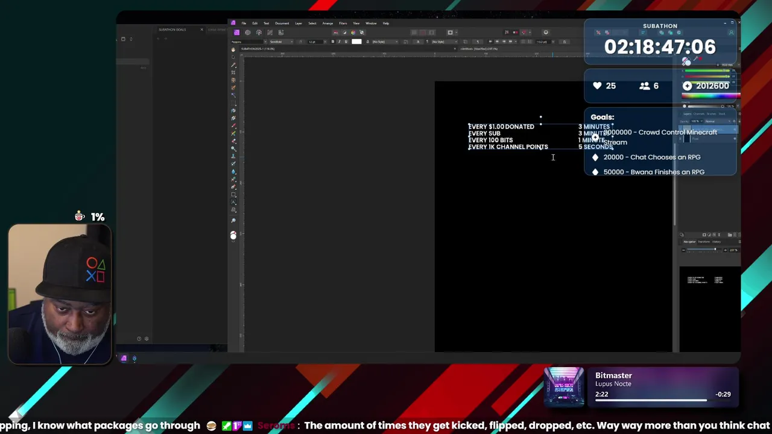Viewport: 772px width, 434px height.
Task: Toggle Quick Mask in toolbar
Action: click(x=450, y=33)
